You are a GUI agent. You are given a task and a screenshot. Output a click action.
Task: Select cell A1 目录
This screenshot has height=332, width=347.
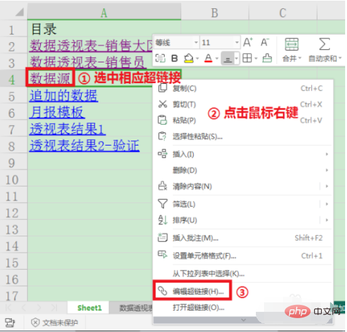coord(104,29)
